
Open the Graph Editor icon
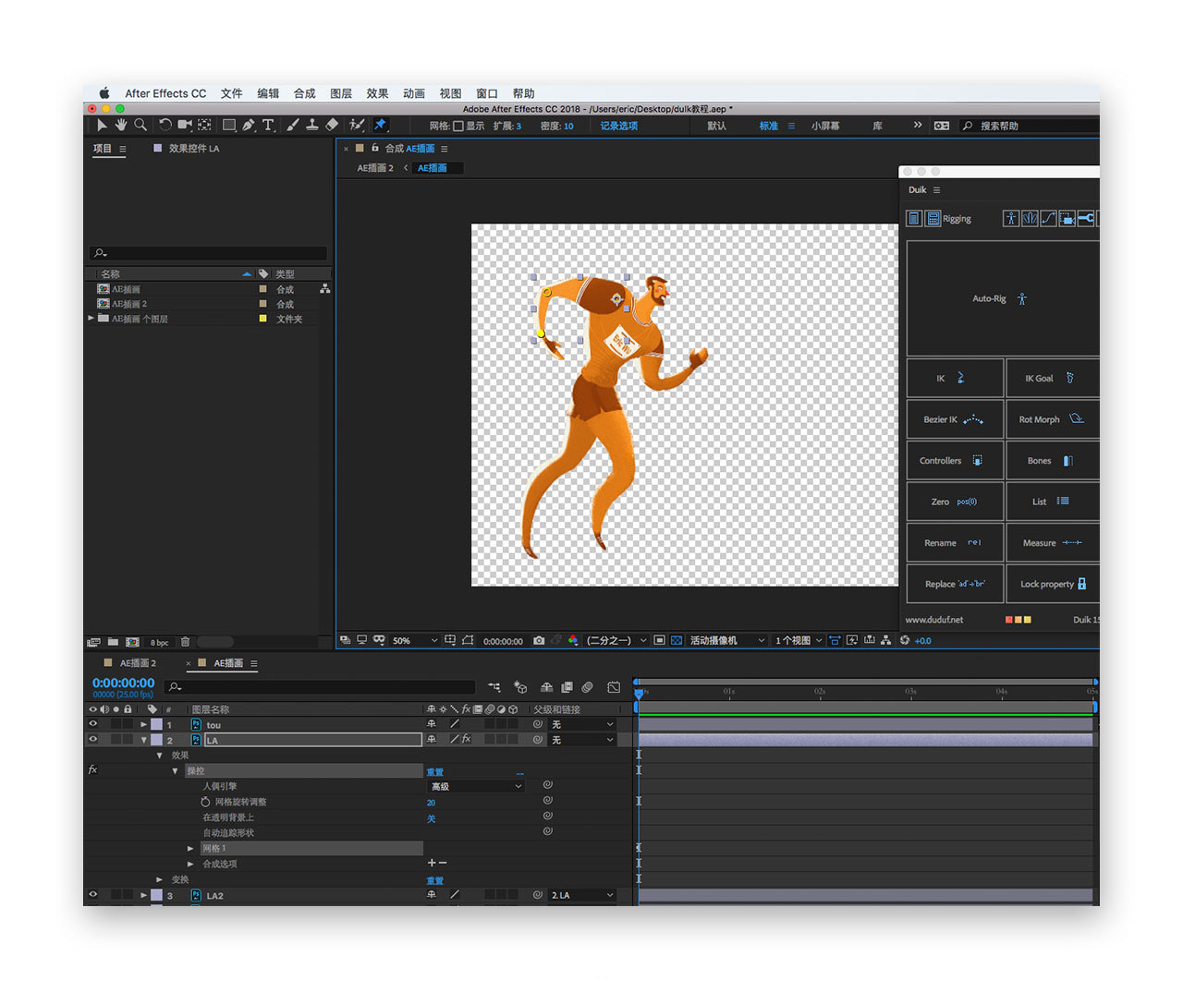(x=614, y=687)
